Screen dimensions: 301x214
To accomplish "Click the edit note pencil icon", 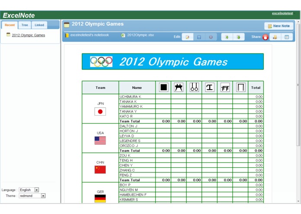I will click(x=188, y=37).
